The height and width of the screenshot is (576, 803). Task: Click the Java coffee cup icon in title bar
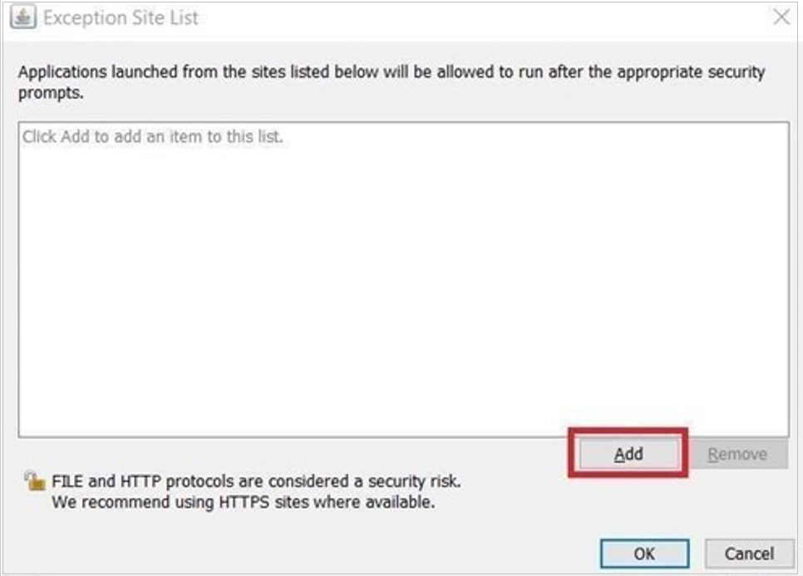click(x=24, y=17)
